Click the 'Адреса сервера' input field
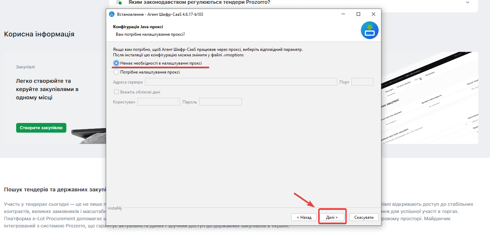Screen dimensions: 490x236 point(241,82)
